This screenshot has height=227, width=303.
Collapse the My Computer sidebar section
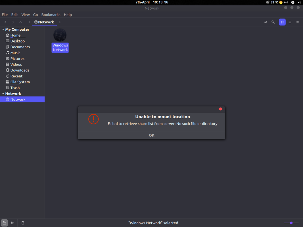(x=3, y=29)
